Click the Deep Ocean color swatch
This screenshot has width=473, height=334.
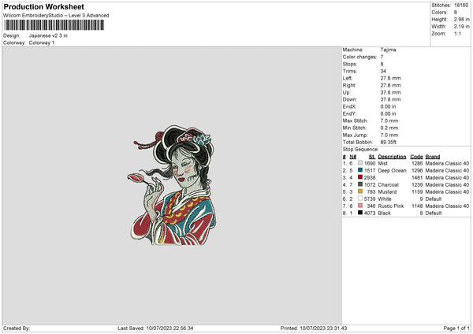pos(360,170)
